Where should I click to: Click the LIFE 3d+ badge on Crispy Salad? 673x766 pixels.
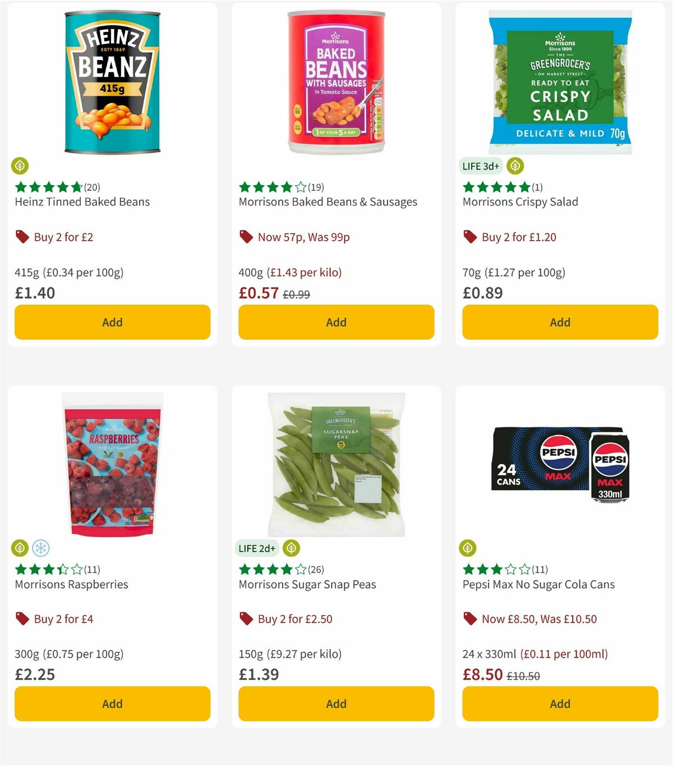480,166
